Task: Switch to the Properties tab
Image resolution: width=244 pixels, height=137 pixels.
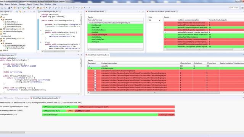Action: (8, 98)
